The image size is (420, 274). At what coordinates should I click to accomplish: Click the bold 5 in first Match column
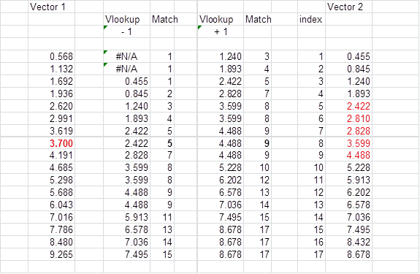tap(162, 143)
